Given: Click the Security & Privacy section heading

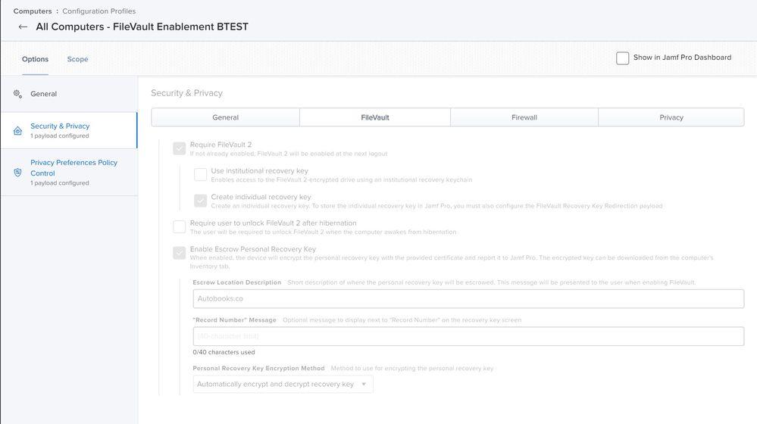Looking at the screenshot, I should point(186,93).
